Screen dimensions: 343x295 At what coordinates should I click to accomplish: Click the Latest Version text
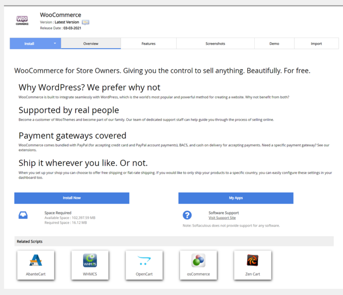[67, 22]
